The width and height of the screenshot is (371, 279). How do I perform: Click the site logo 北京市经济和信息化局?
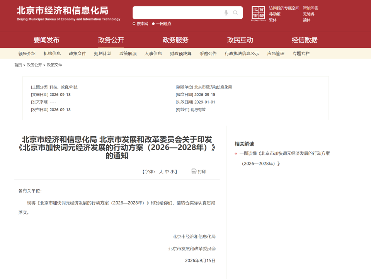68,13
